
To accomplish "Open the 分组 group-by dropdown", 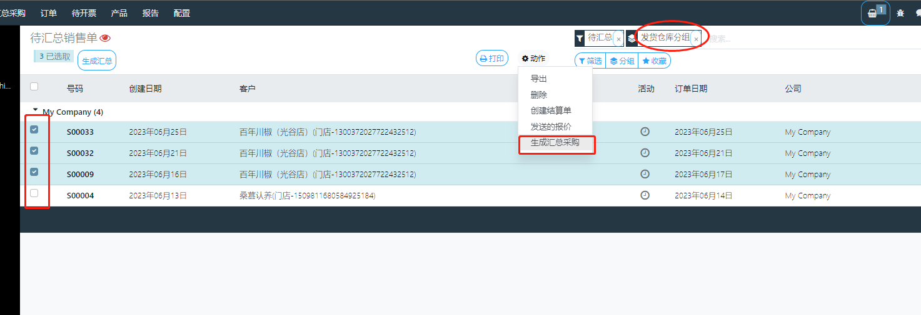I will 622,61.
